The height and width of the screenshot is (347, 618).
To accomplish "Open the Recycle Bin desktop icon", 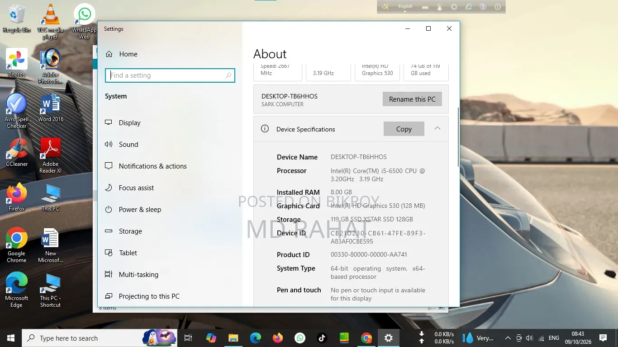I will coord(17,19).
